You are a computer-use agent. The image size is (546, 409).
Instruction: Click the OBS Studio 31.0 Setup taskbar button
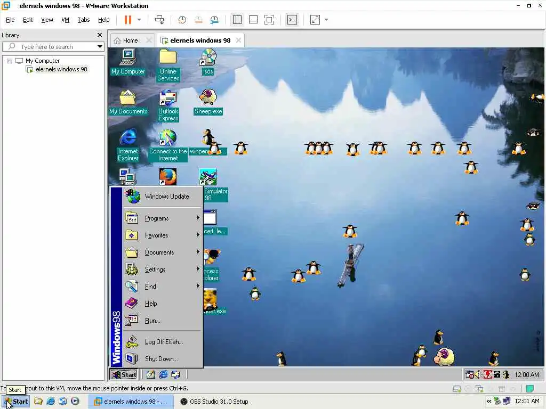214,402
